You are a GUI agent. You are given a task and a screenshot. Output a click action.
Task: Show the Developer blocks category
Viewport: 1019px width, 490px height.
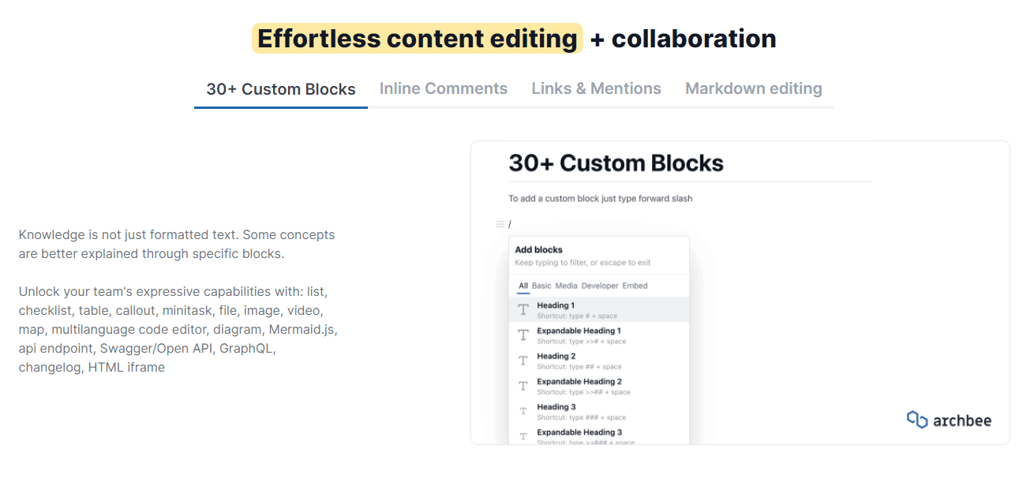pyautogui.click(x=600, y=286)
